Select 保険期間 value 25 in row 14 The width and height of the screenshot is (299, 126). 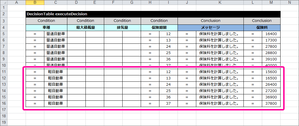pyautogui.click(x=168, y=91)
